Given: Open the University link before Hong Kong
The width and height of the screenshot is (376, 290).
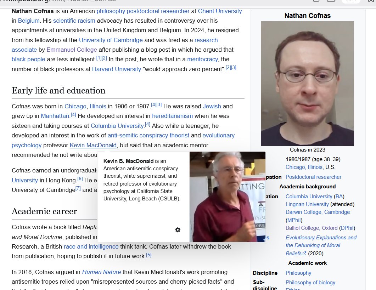Looking at the screenshot, I should click(x=25, y=180).
